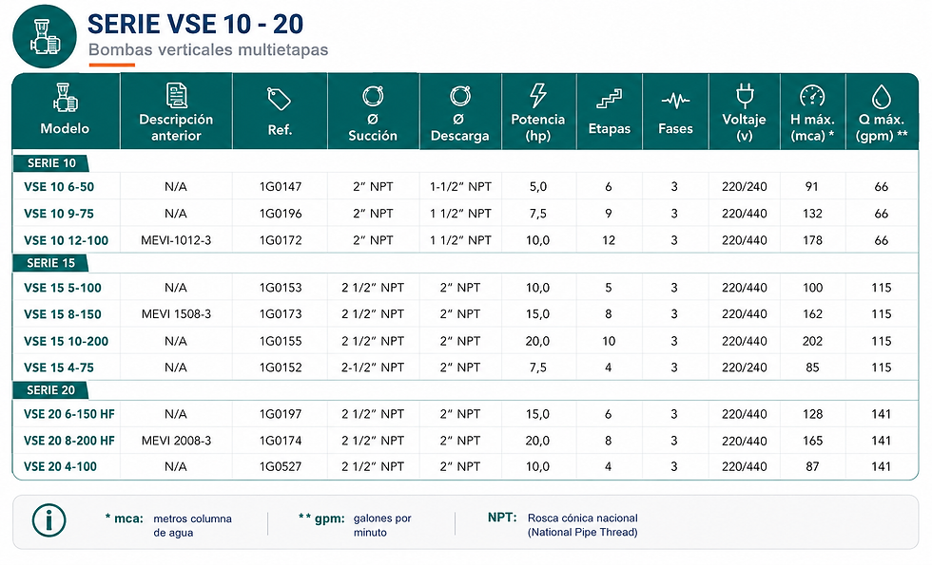Click reference 1G0155
This screenshot has width=932, height=565.
[281, 341]
